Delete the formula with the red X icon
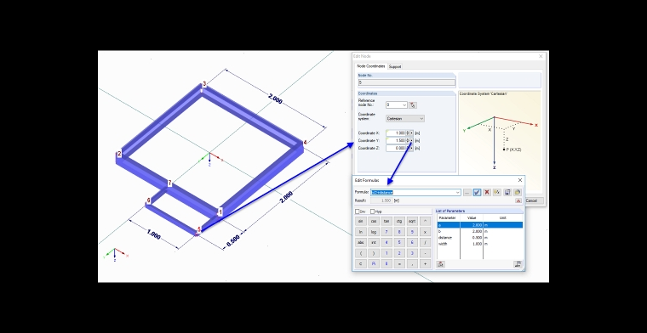The width and height of the screenshot is (647, 333). [x=487, y=192]
